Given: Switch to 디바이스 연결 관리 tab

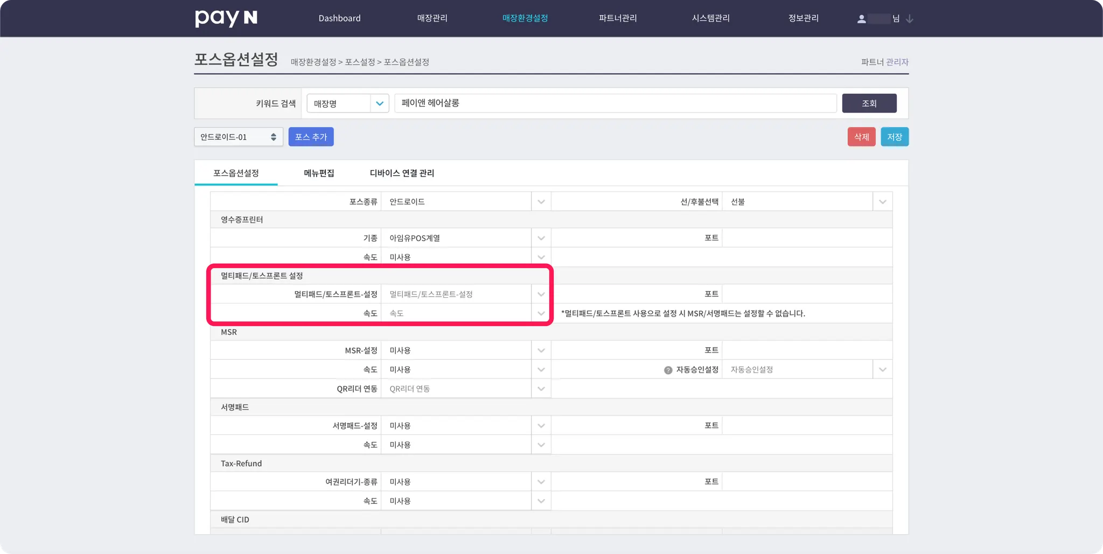Looking at the screenshot, I should point(402,173).
